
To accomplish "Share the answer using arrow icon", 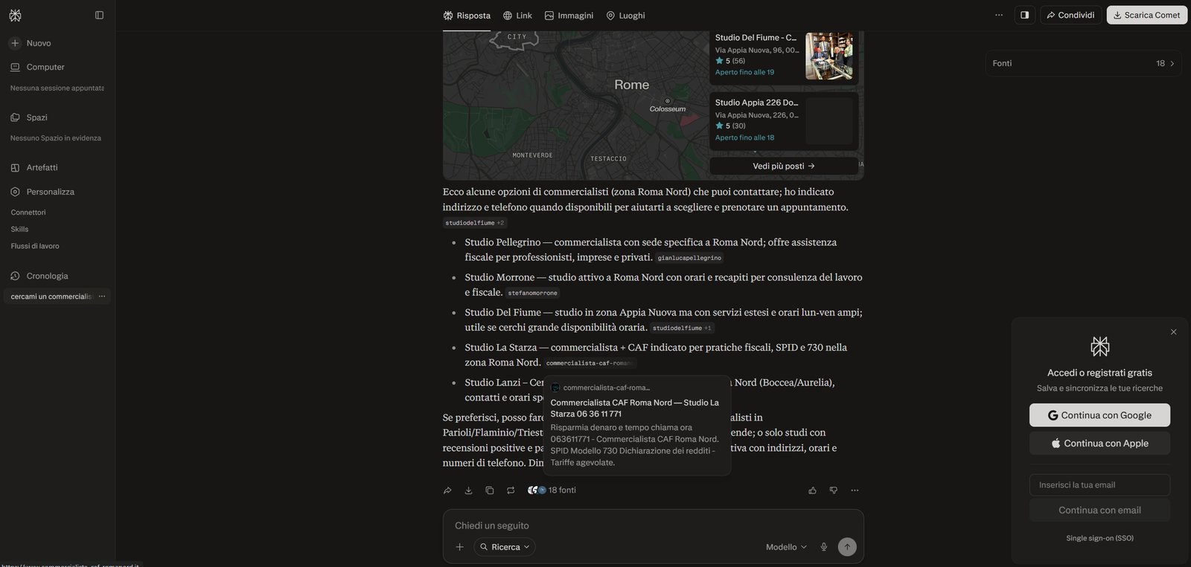I will pyautogui.click(x=447, y=490).
